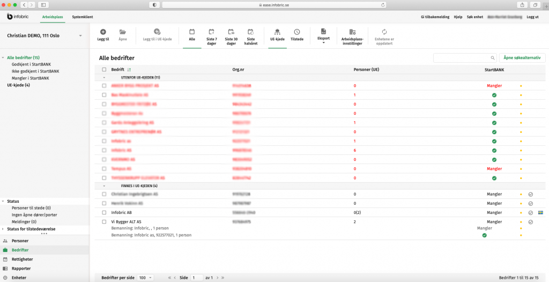The width and height of the screenshot is (549, 282).
Task: Go to first page arrow
Action: click(x=170, y=278)
